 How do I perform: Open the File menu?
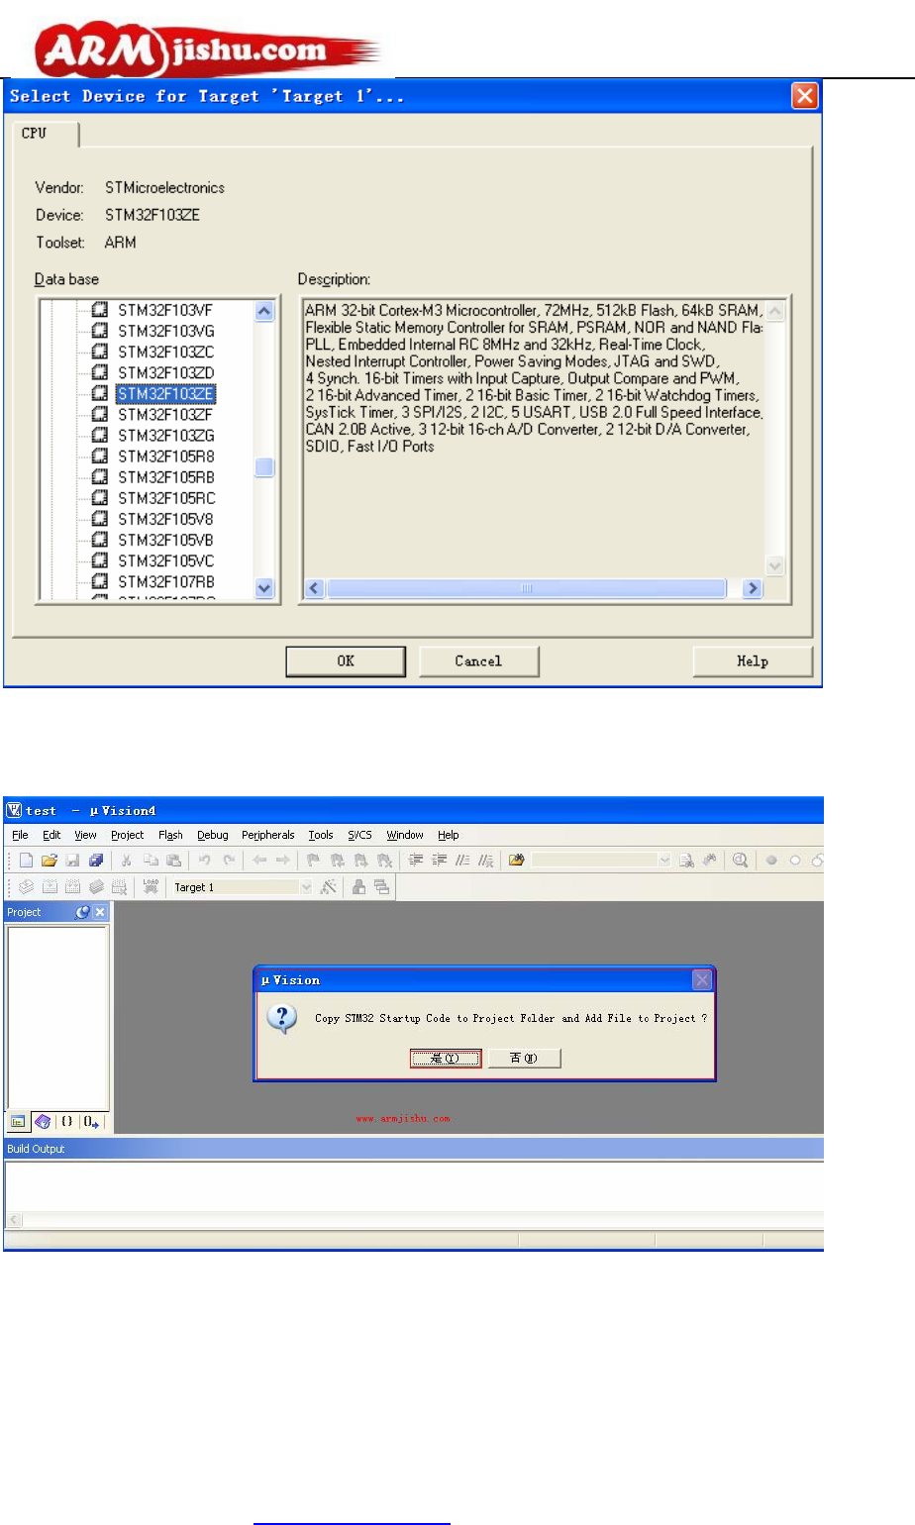(x=20, y=835)
